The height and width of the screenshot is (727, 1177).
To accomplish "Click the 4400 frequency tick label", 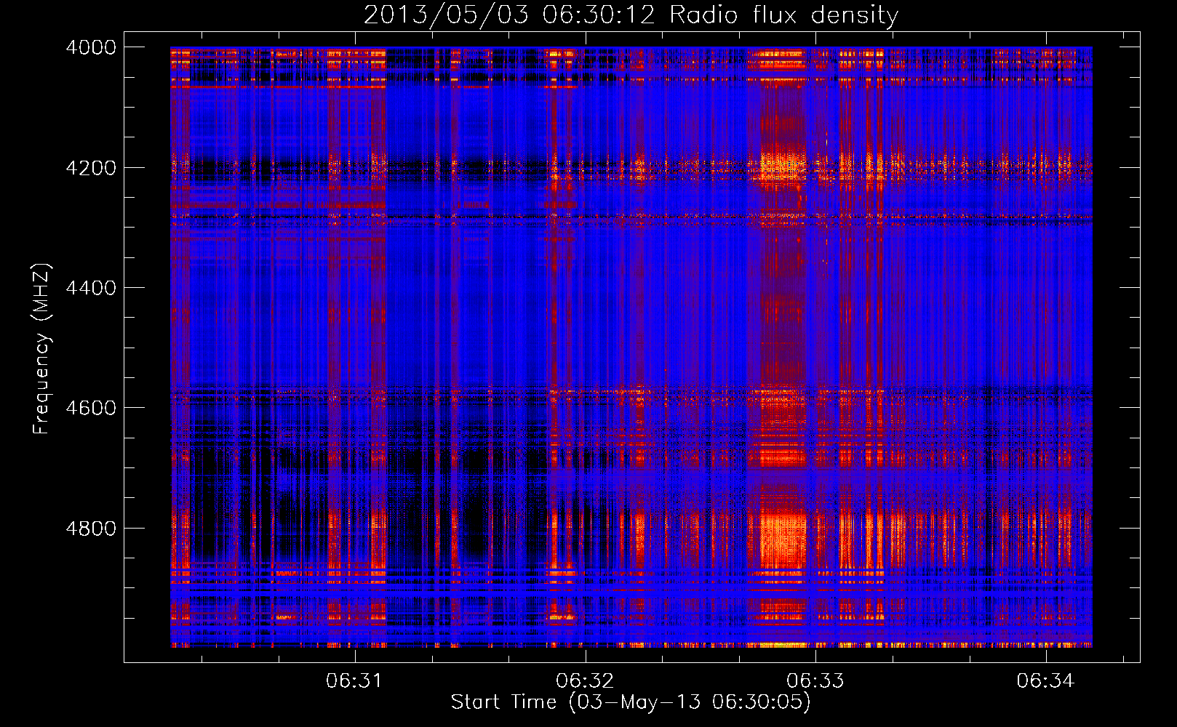I will pyautogui.click(x=91, y=288).
